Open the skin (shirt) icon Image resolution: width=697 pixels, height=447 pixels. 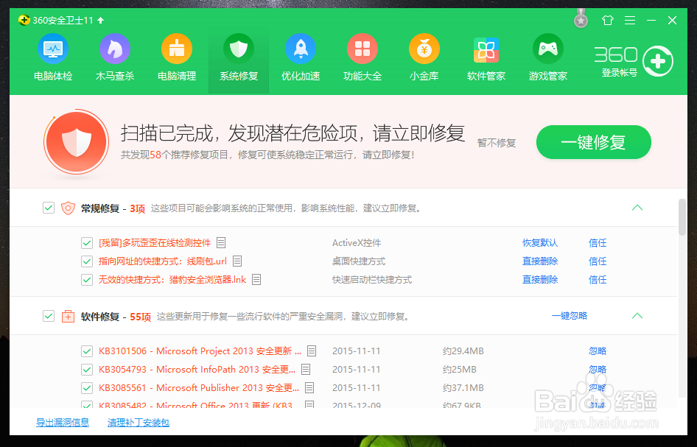608,21
